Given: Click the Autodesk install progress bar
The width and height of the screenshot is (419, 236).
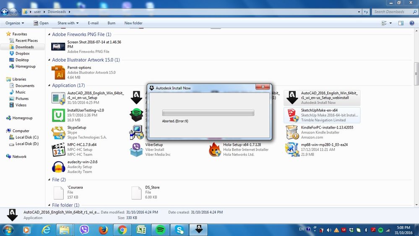Looking at the screenshot, I should (x=208, y=113).
